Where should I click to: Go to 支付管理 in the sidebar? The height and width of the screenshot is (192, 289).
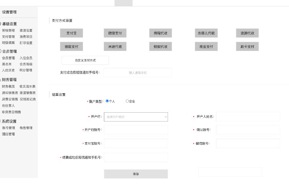click(x=8, y=37)
